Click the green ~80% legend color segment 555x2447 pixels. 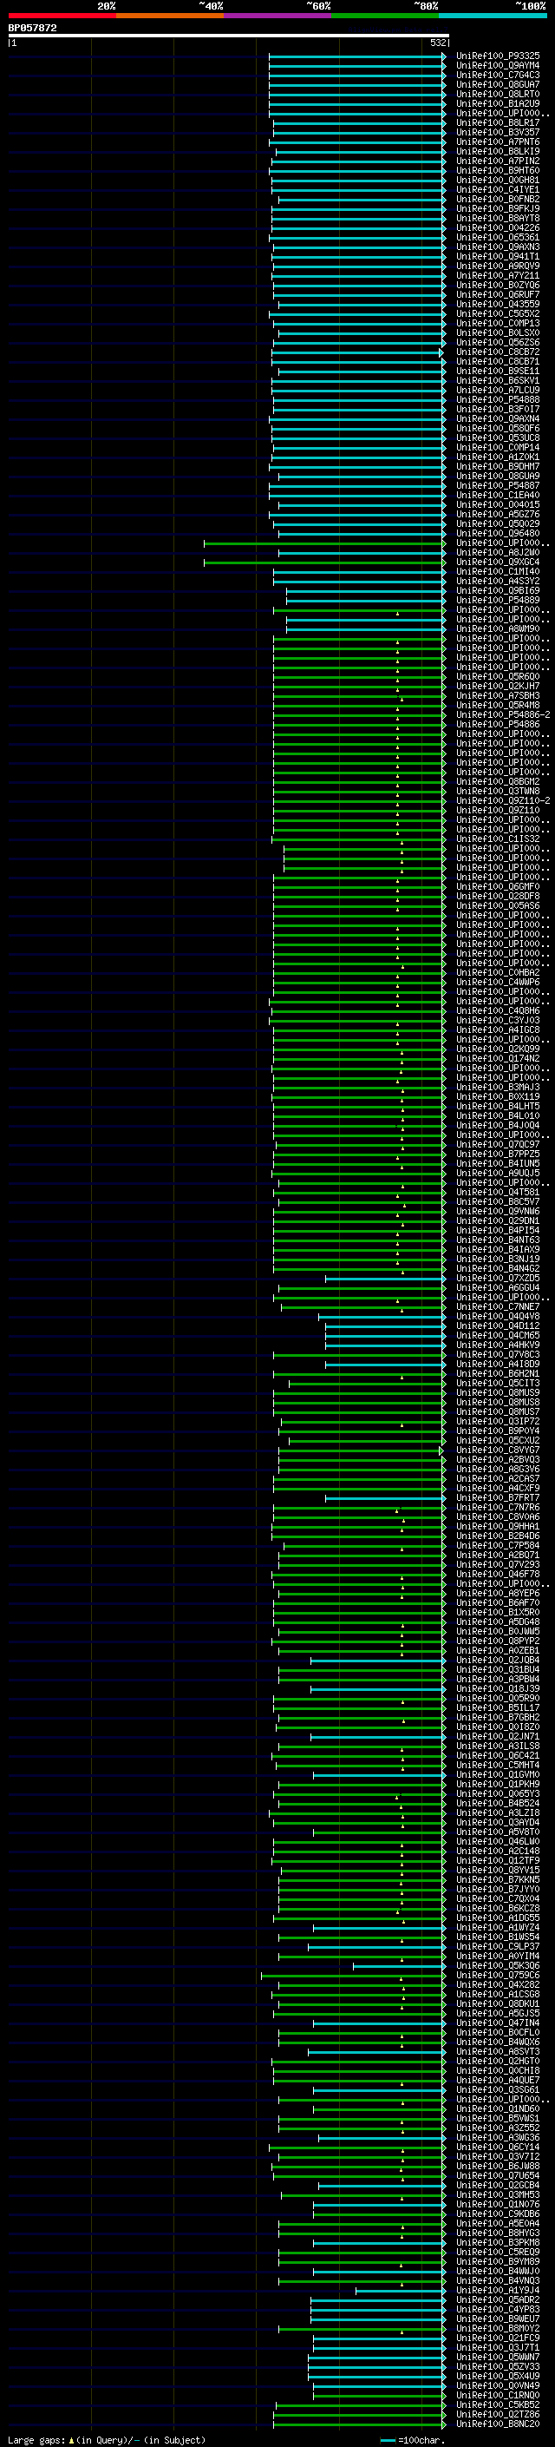coord(384,16)
